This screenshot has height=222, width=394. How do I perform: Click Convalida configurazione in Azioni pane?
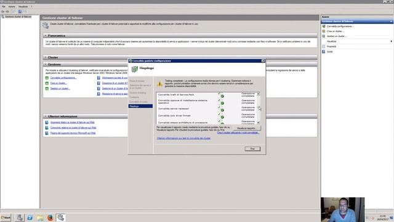[x=340, y=26]
